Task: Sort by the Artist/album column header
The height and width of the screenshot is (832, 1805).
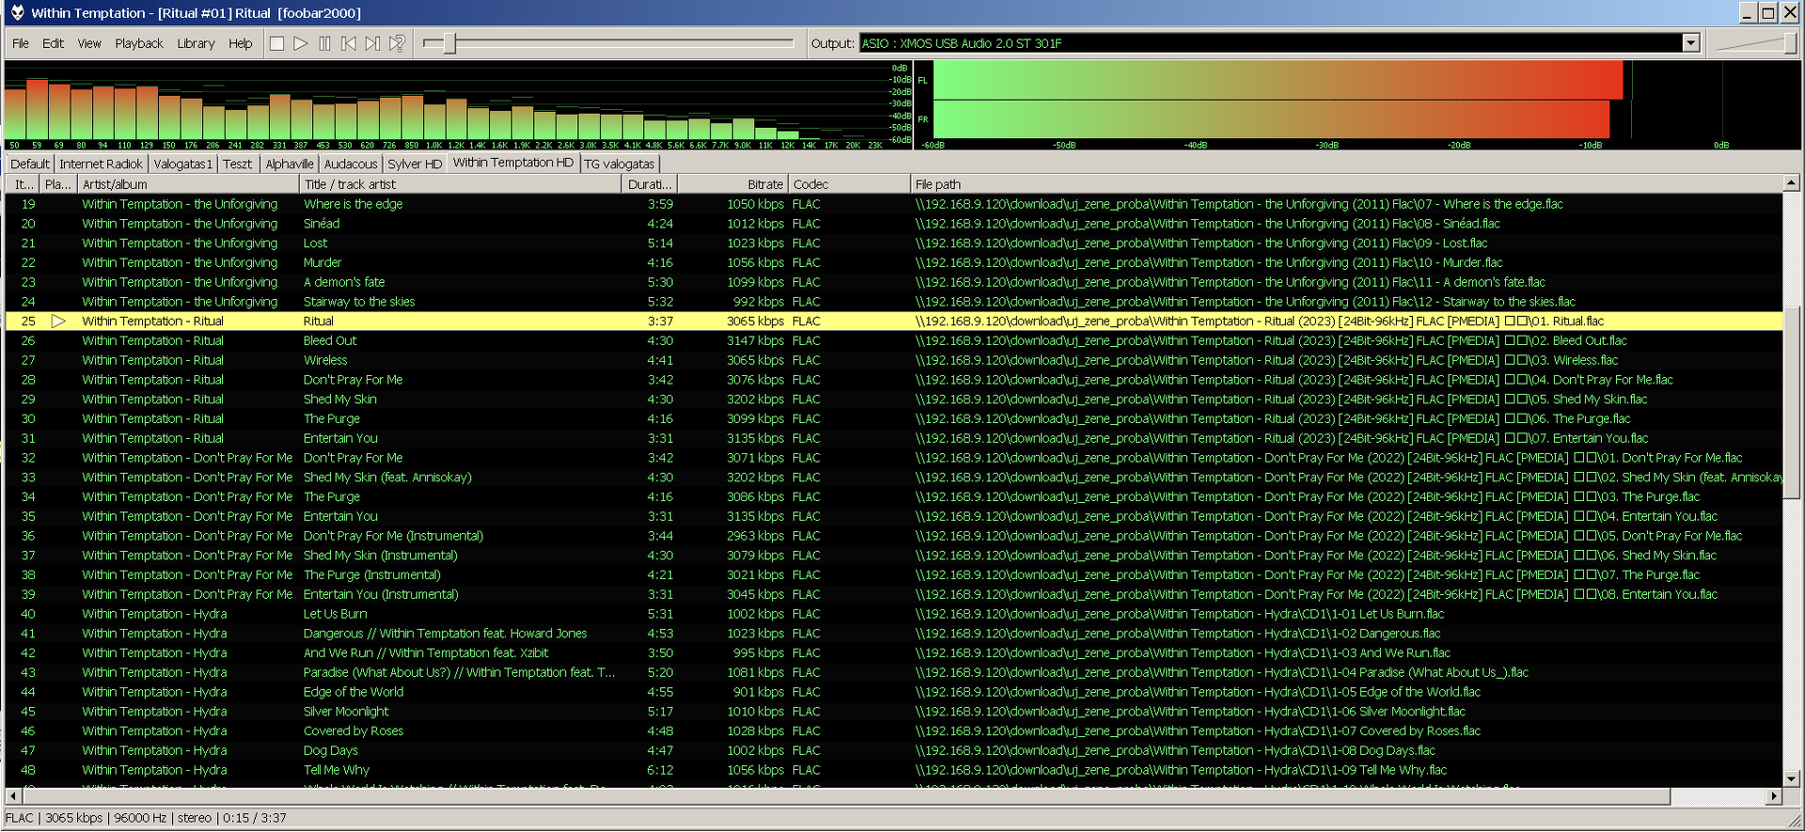Action: 188,184
